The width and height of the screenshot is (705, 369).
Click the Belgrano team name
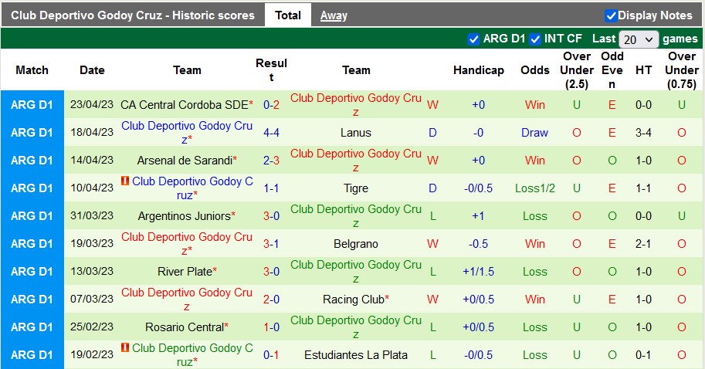click(x=355, y=244)
